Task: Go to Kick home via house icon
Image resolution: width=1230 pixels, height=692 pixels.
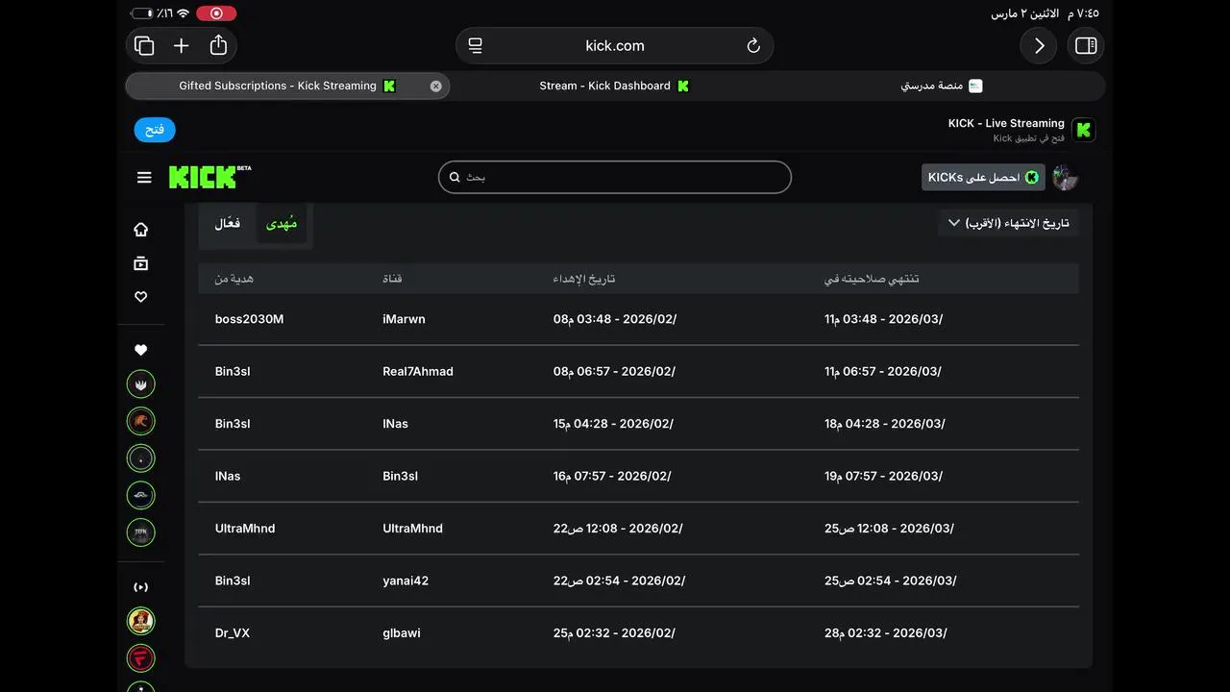Action: pyautogui.click(x=141, y=230)
